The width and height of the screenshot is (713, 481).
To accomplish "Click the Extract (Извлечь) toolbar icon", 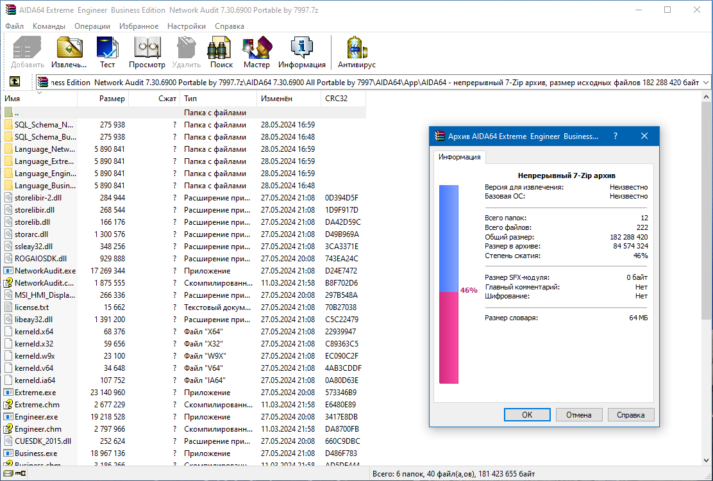I will click(69, 52).
